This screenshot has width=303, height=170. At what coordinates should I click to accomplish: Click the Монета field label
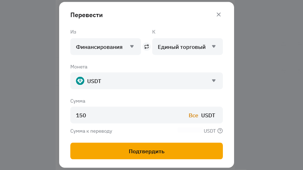79,67
